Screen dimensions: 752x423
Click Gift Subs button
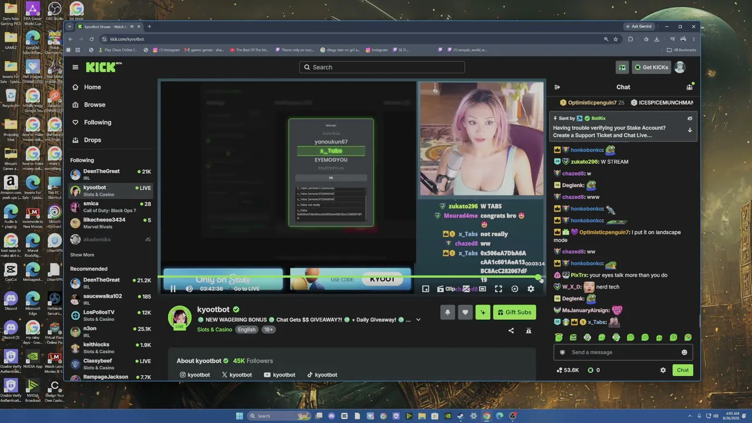tap(514, 312)
